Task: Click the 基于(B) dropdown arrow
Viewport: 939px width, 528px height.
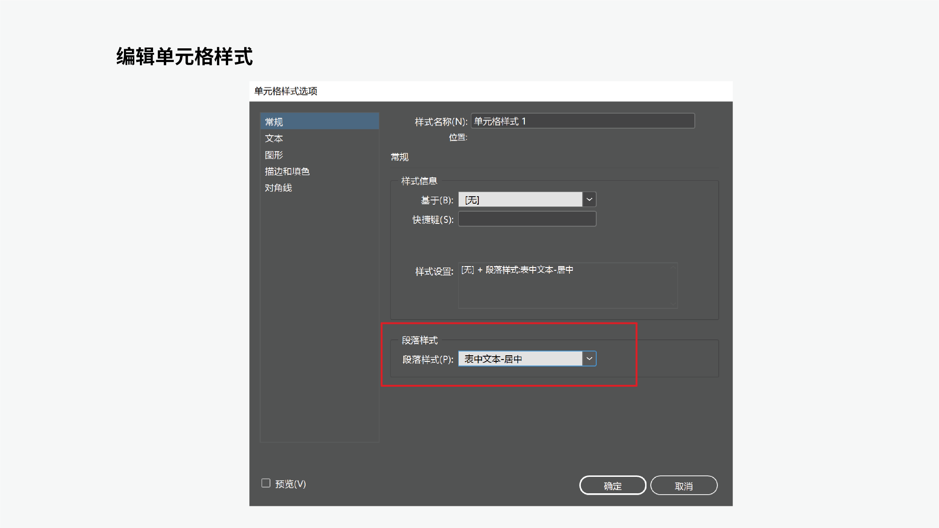Action: [x=589, y=199]
